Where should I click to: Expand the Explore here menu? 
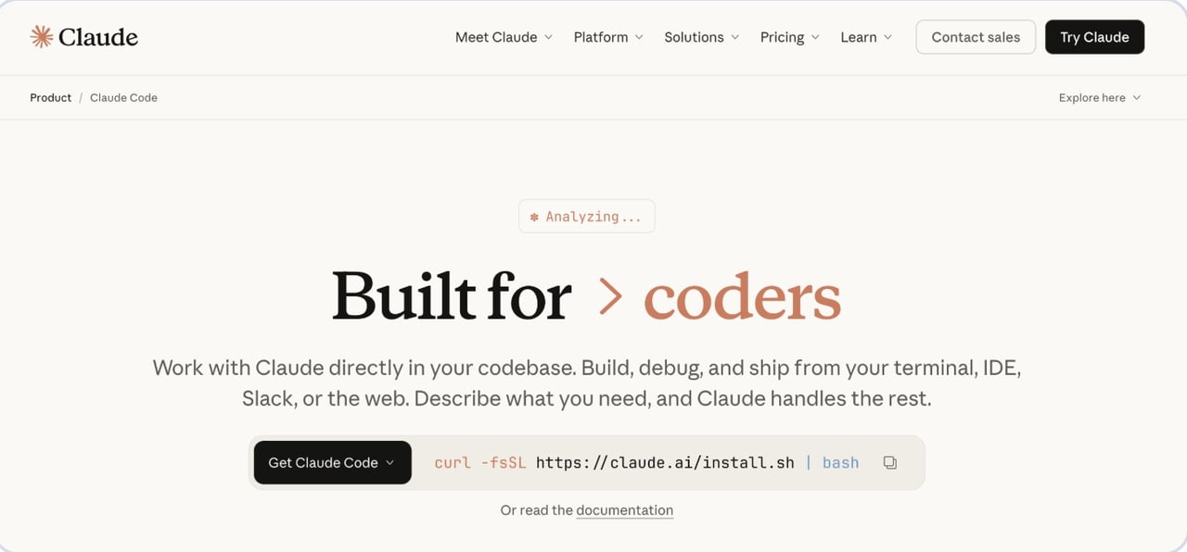point(1100,97)
